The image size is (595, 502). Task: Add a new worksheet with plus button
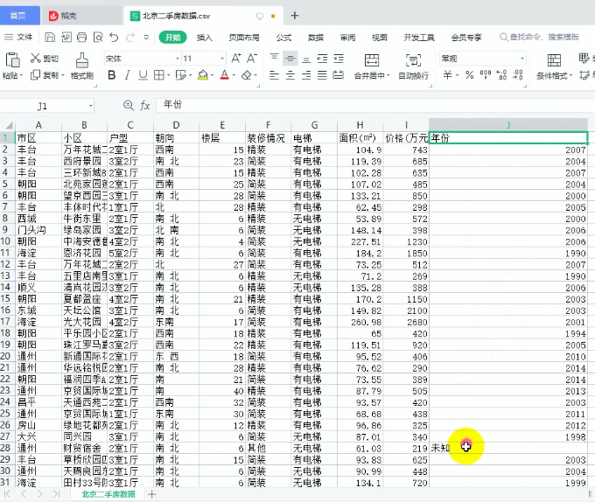click(152, 494)
